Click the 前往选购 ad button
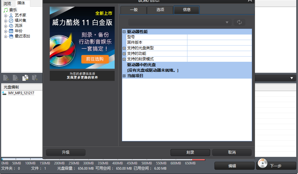This screenshot has height=174, width=298. (95, 59)
